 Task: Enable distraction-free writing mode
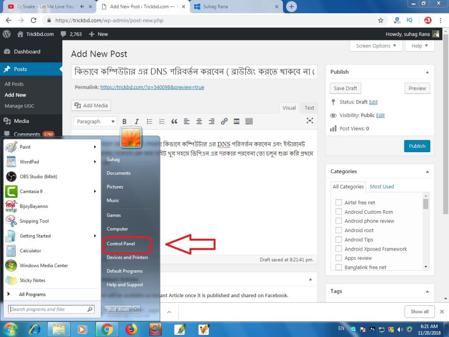pyautogui.click(x=310, y=121)
